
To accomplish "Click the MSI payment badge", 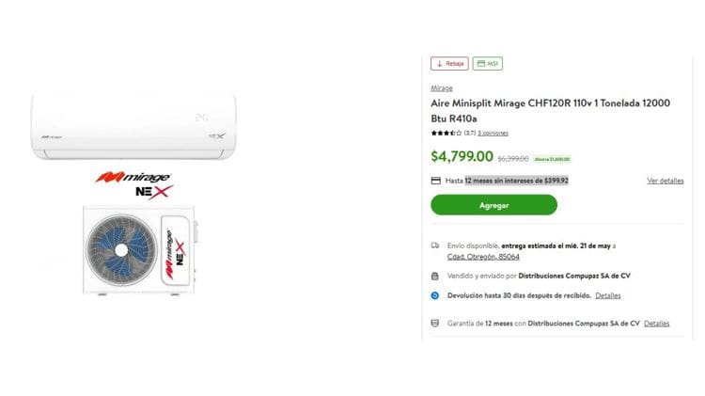I will click(487, 64).
